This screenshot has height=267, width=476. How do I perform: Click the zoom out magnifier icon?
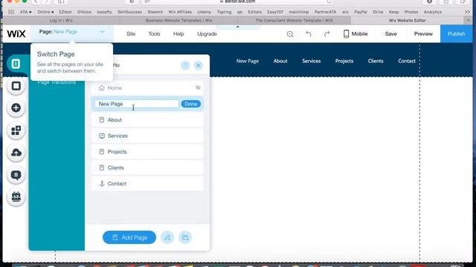pos(290,34)
